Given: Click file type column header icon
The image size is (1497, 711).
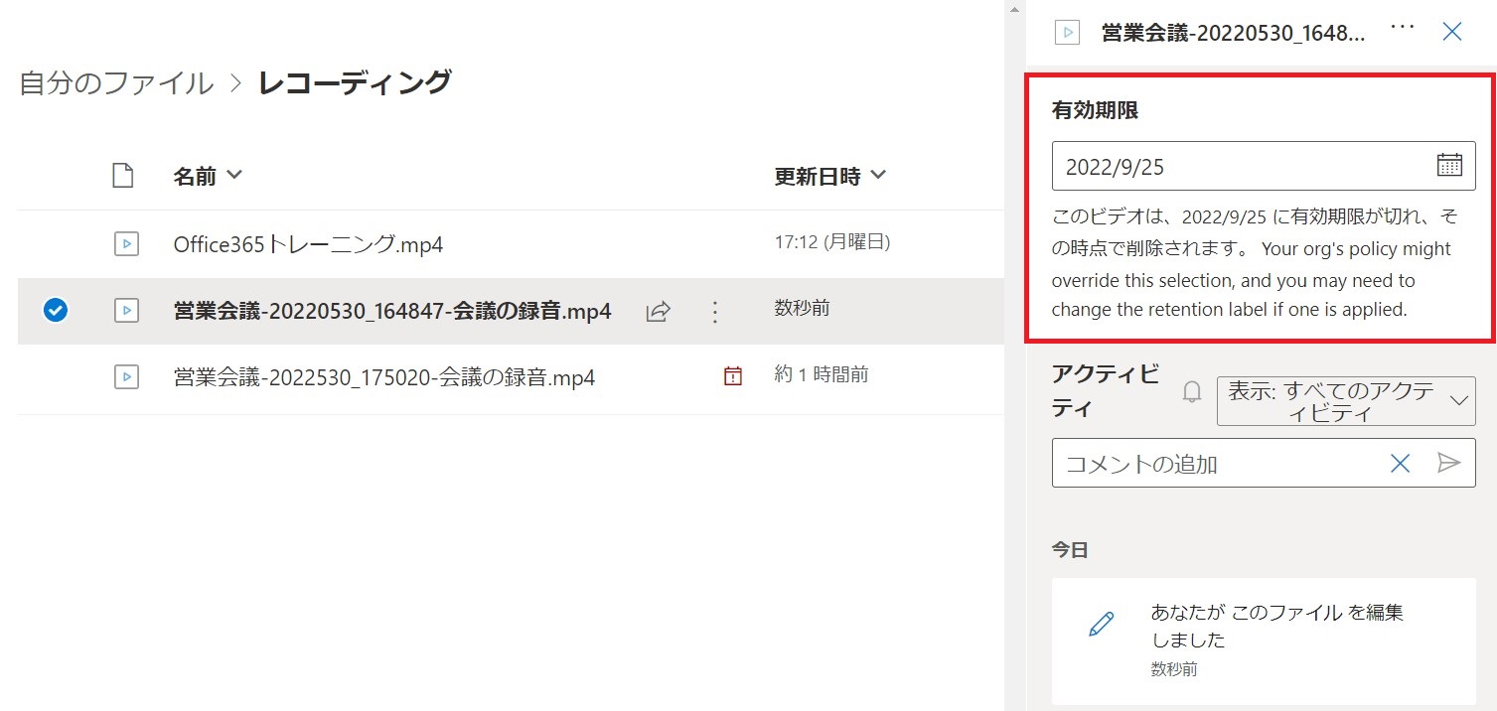Looking at the screenshot, I should 122,177.
